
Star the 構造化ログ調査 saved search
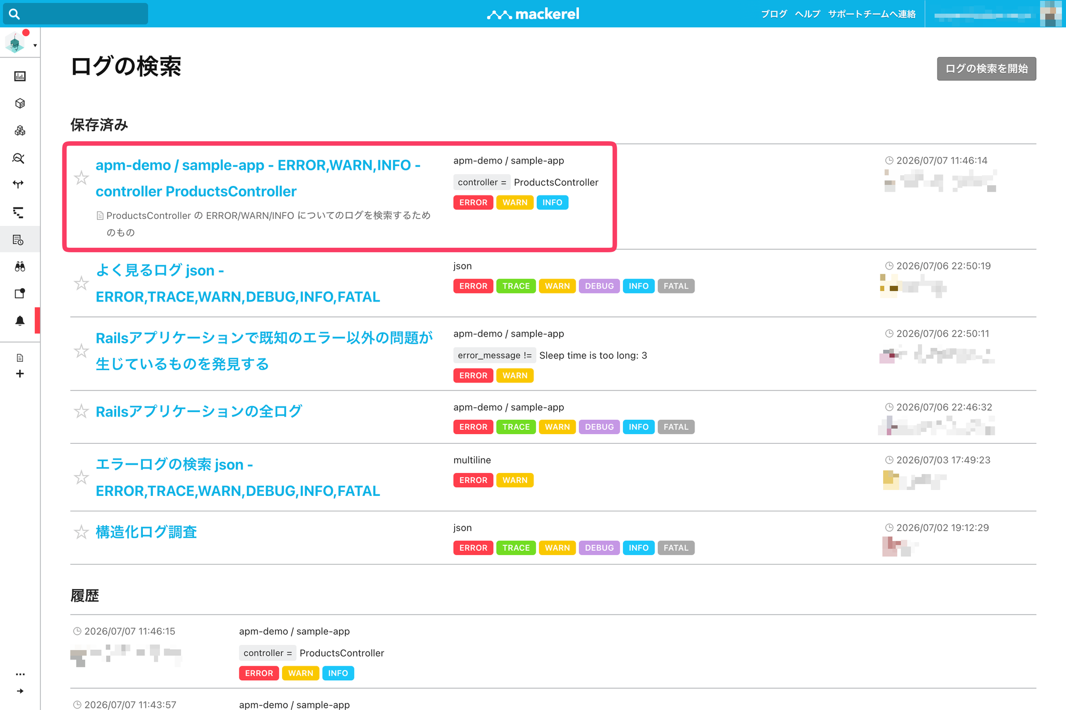(81, 532)
